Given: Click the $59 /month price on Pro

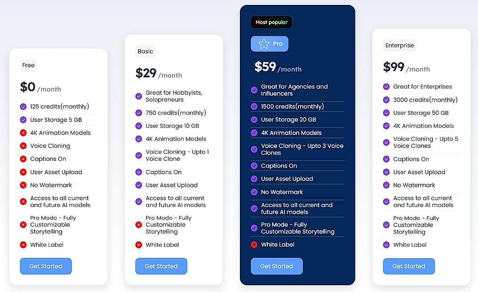Looking at the screenshot, I should click(x=277, y=68).
